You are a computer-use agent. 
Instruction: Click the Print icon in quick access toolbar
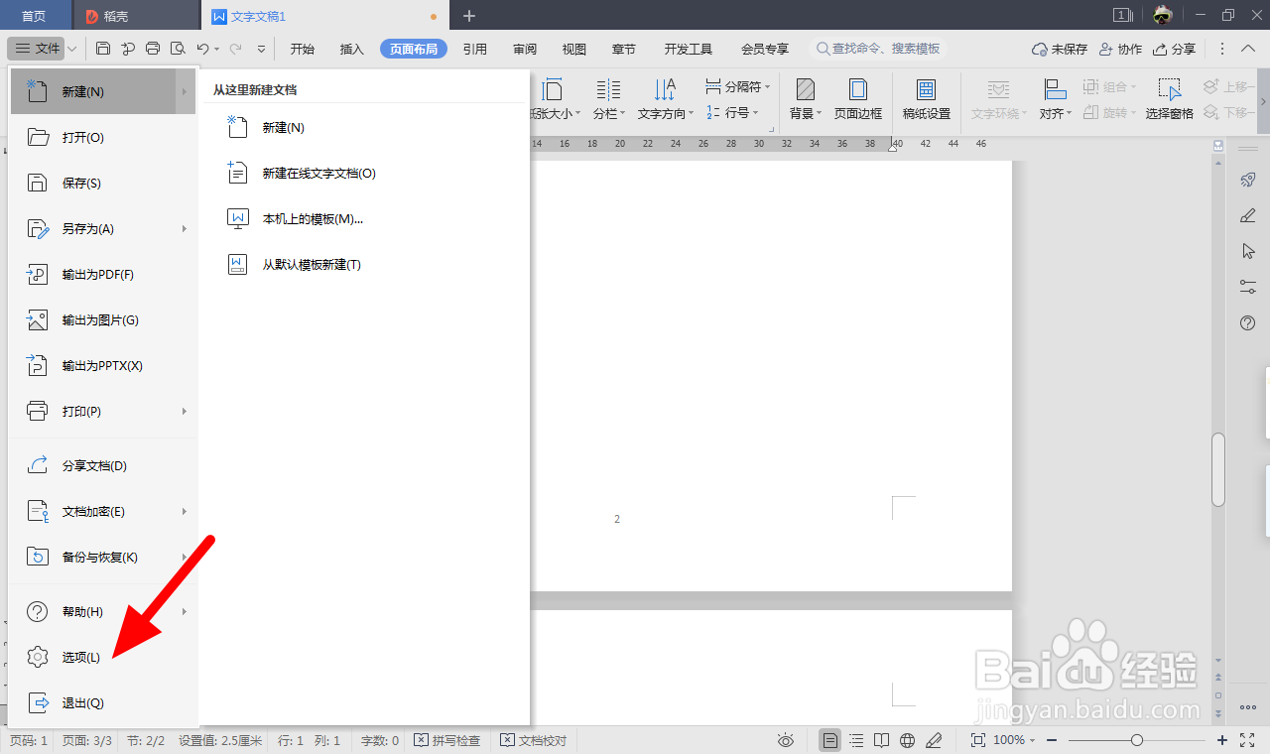click(153, 49)
